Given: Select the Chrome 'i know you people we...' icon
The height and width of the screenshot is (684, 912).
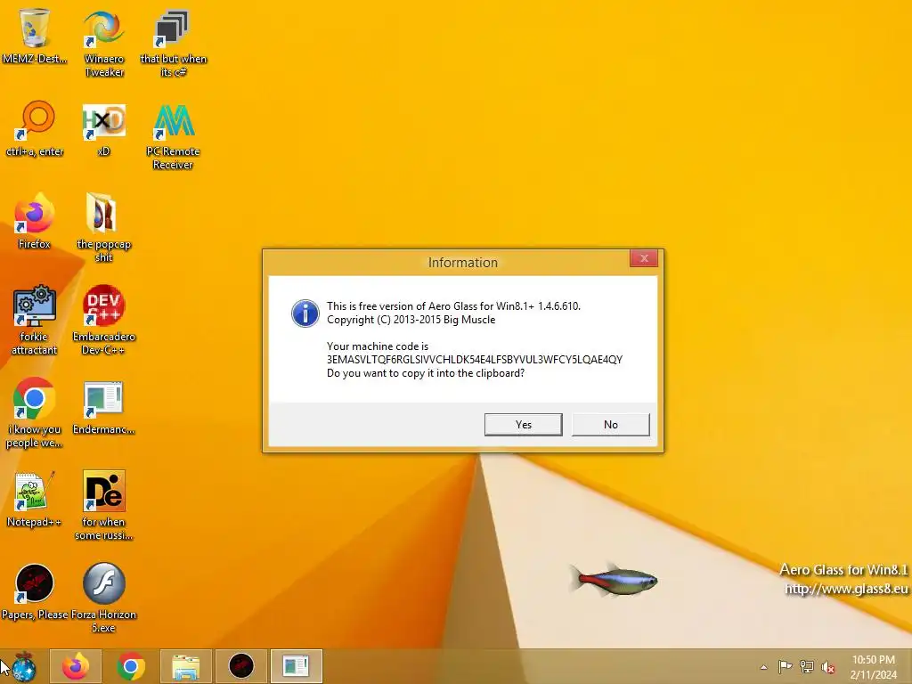Looking at the screenshot, I should [35, 413].
